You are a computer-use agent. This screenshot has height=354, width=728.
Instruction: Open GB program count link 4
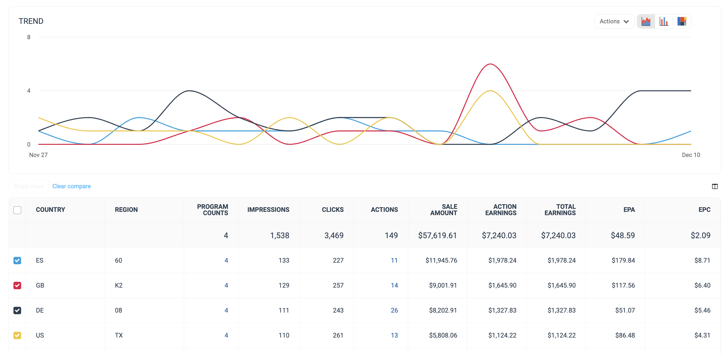[x=226, y=285]
